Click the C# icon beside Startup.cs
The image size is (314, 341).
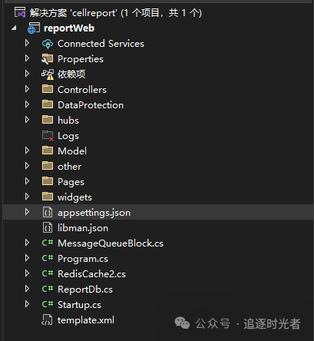coord(48,304)
